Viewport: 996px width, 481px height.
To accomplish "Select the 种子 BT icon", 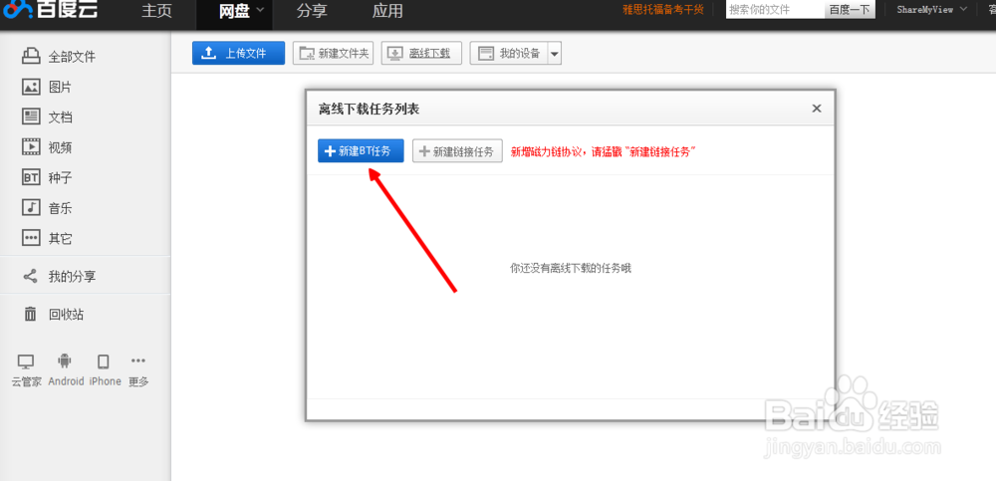I will [x=31, y=177].
